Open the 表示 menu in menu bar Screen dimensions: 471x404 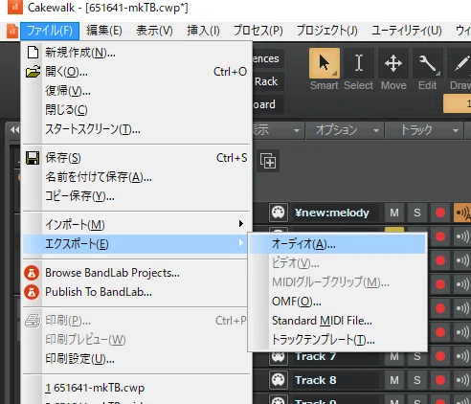pos(154,31)
